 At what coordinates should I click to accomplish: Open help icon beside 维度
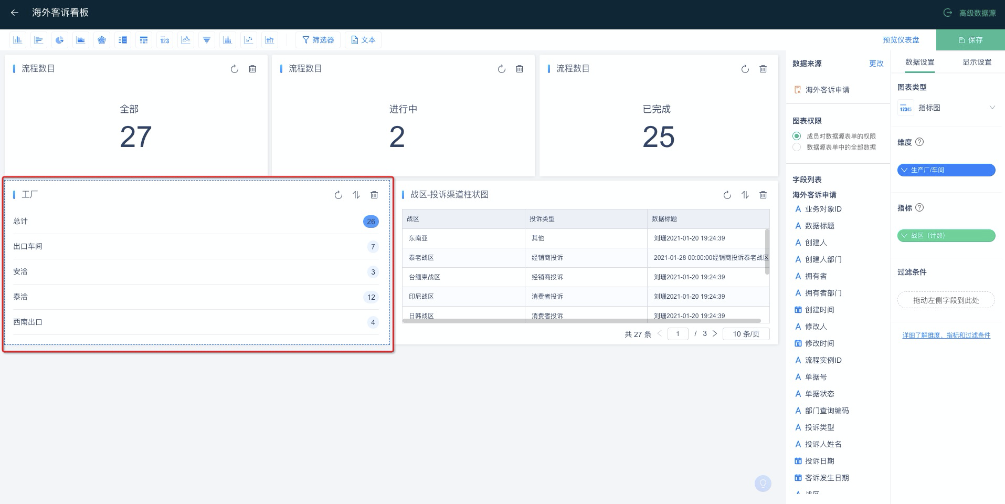coord(919,142)
